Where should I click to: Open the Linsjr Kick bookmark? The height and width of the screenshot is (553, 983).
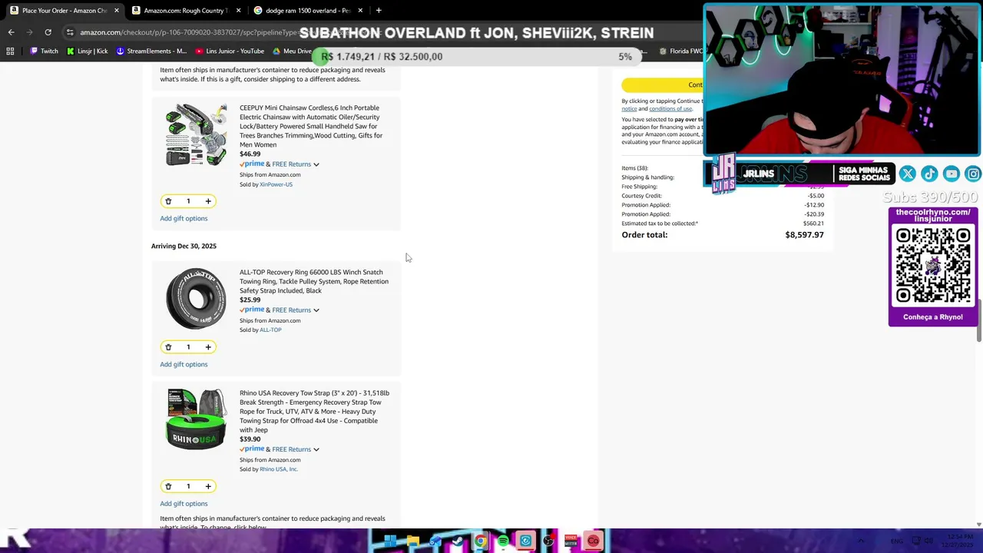coord(87,51)
